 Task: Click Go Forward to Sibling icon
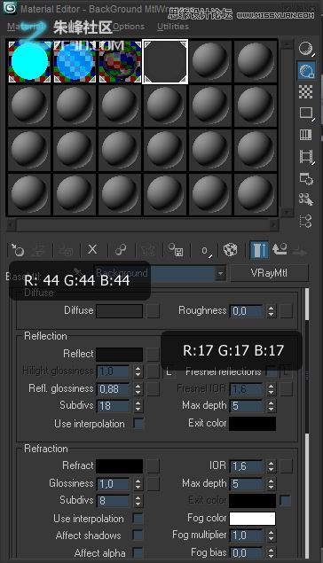300,251
